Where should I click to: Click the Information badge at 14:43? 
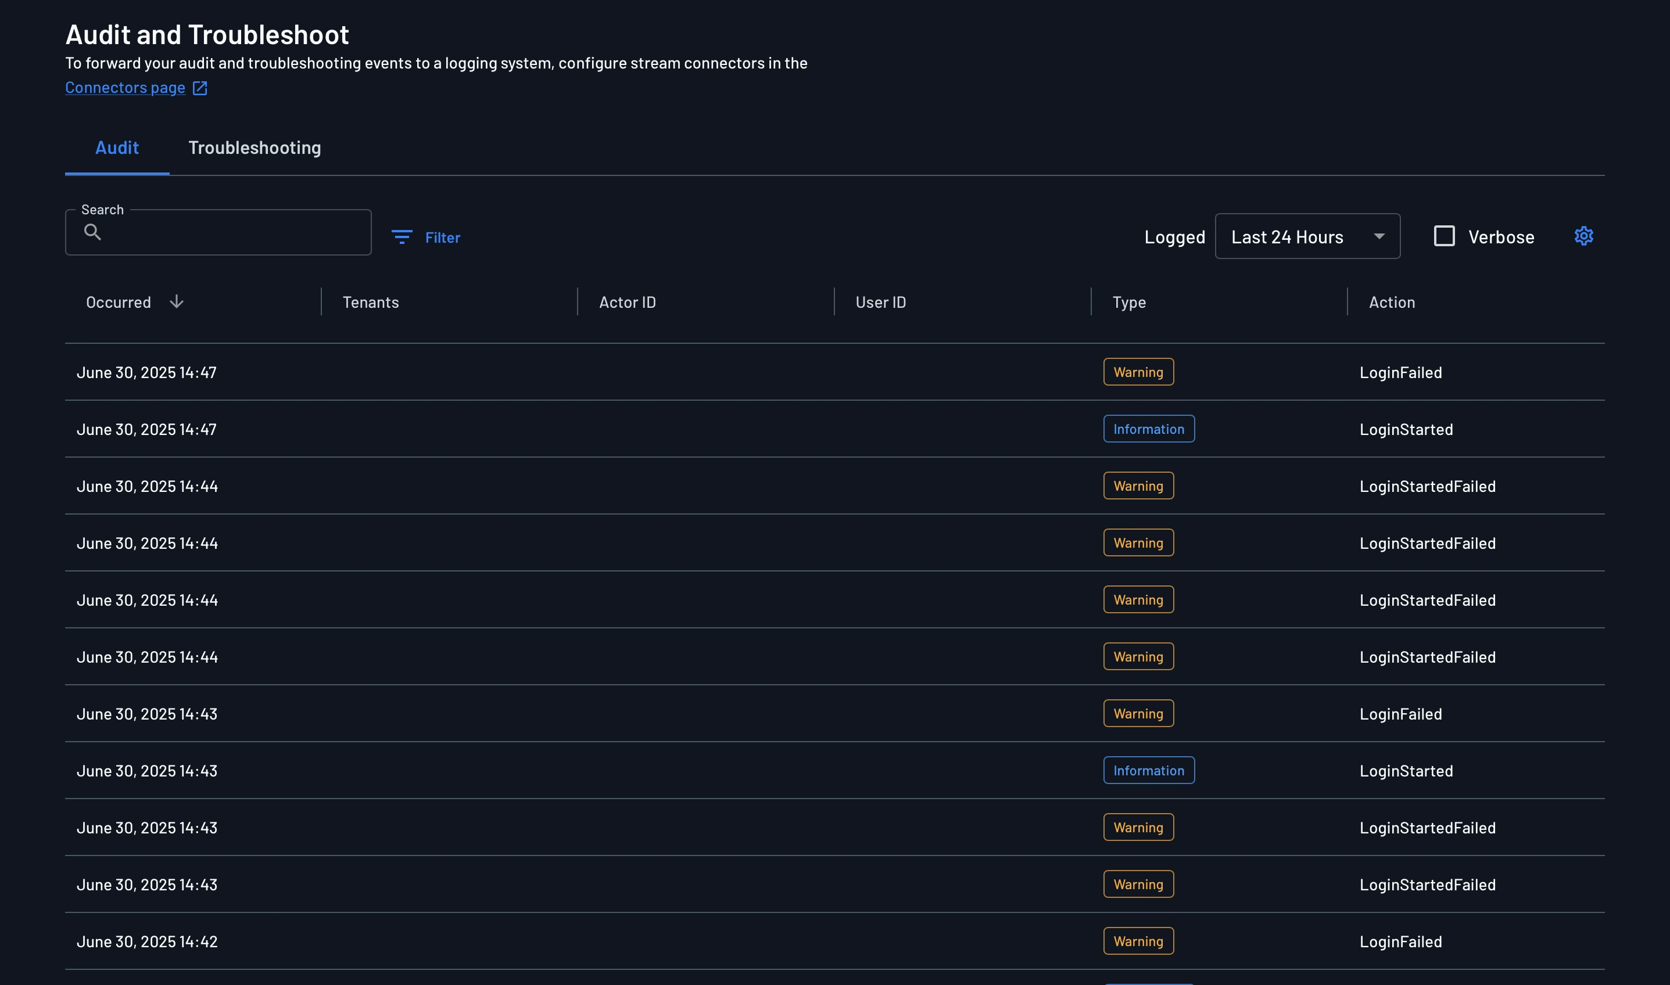1148,771
